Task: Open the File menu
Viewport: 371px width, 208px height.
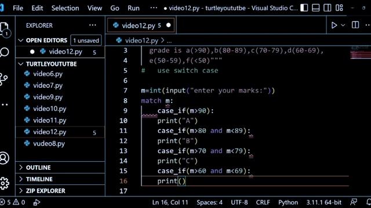Action: pos(18,8)
